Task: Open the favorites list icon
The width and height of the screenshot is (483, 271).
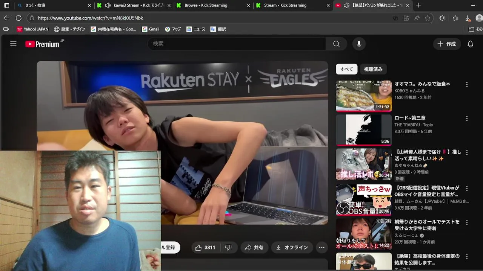Action: coord(455,18)
